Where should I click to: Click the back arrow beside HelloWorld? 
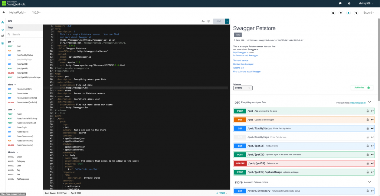[x=4, y=13]
